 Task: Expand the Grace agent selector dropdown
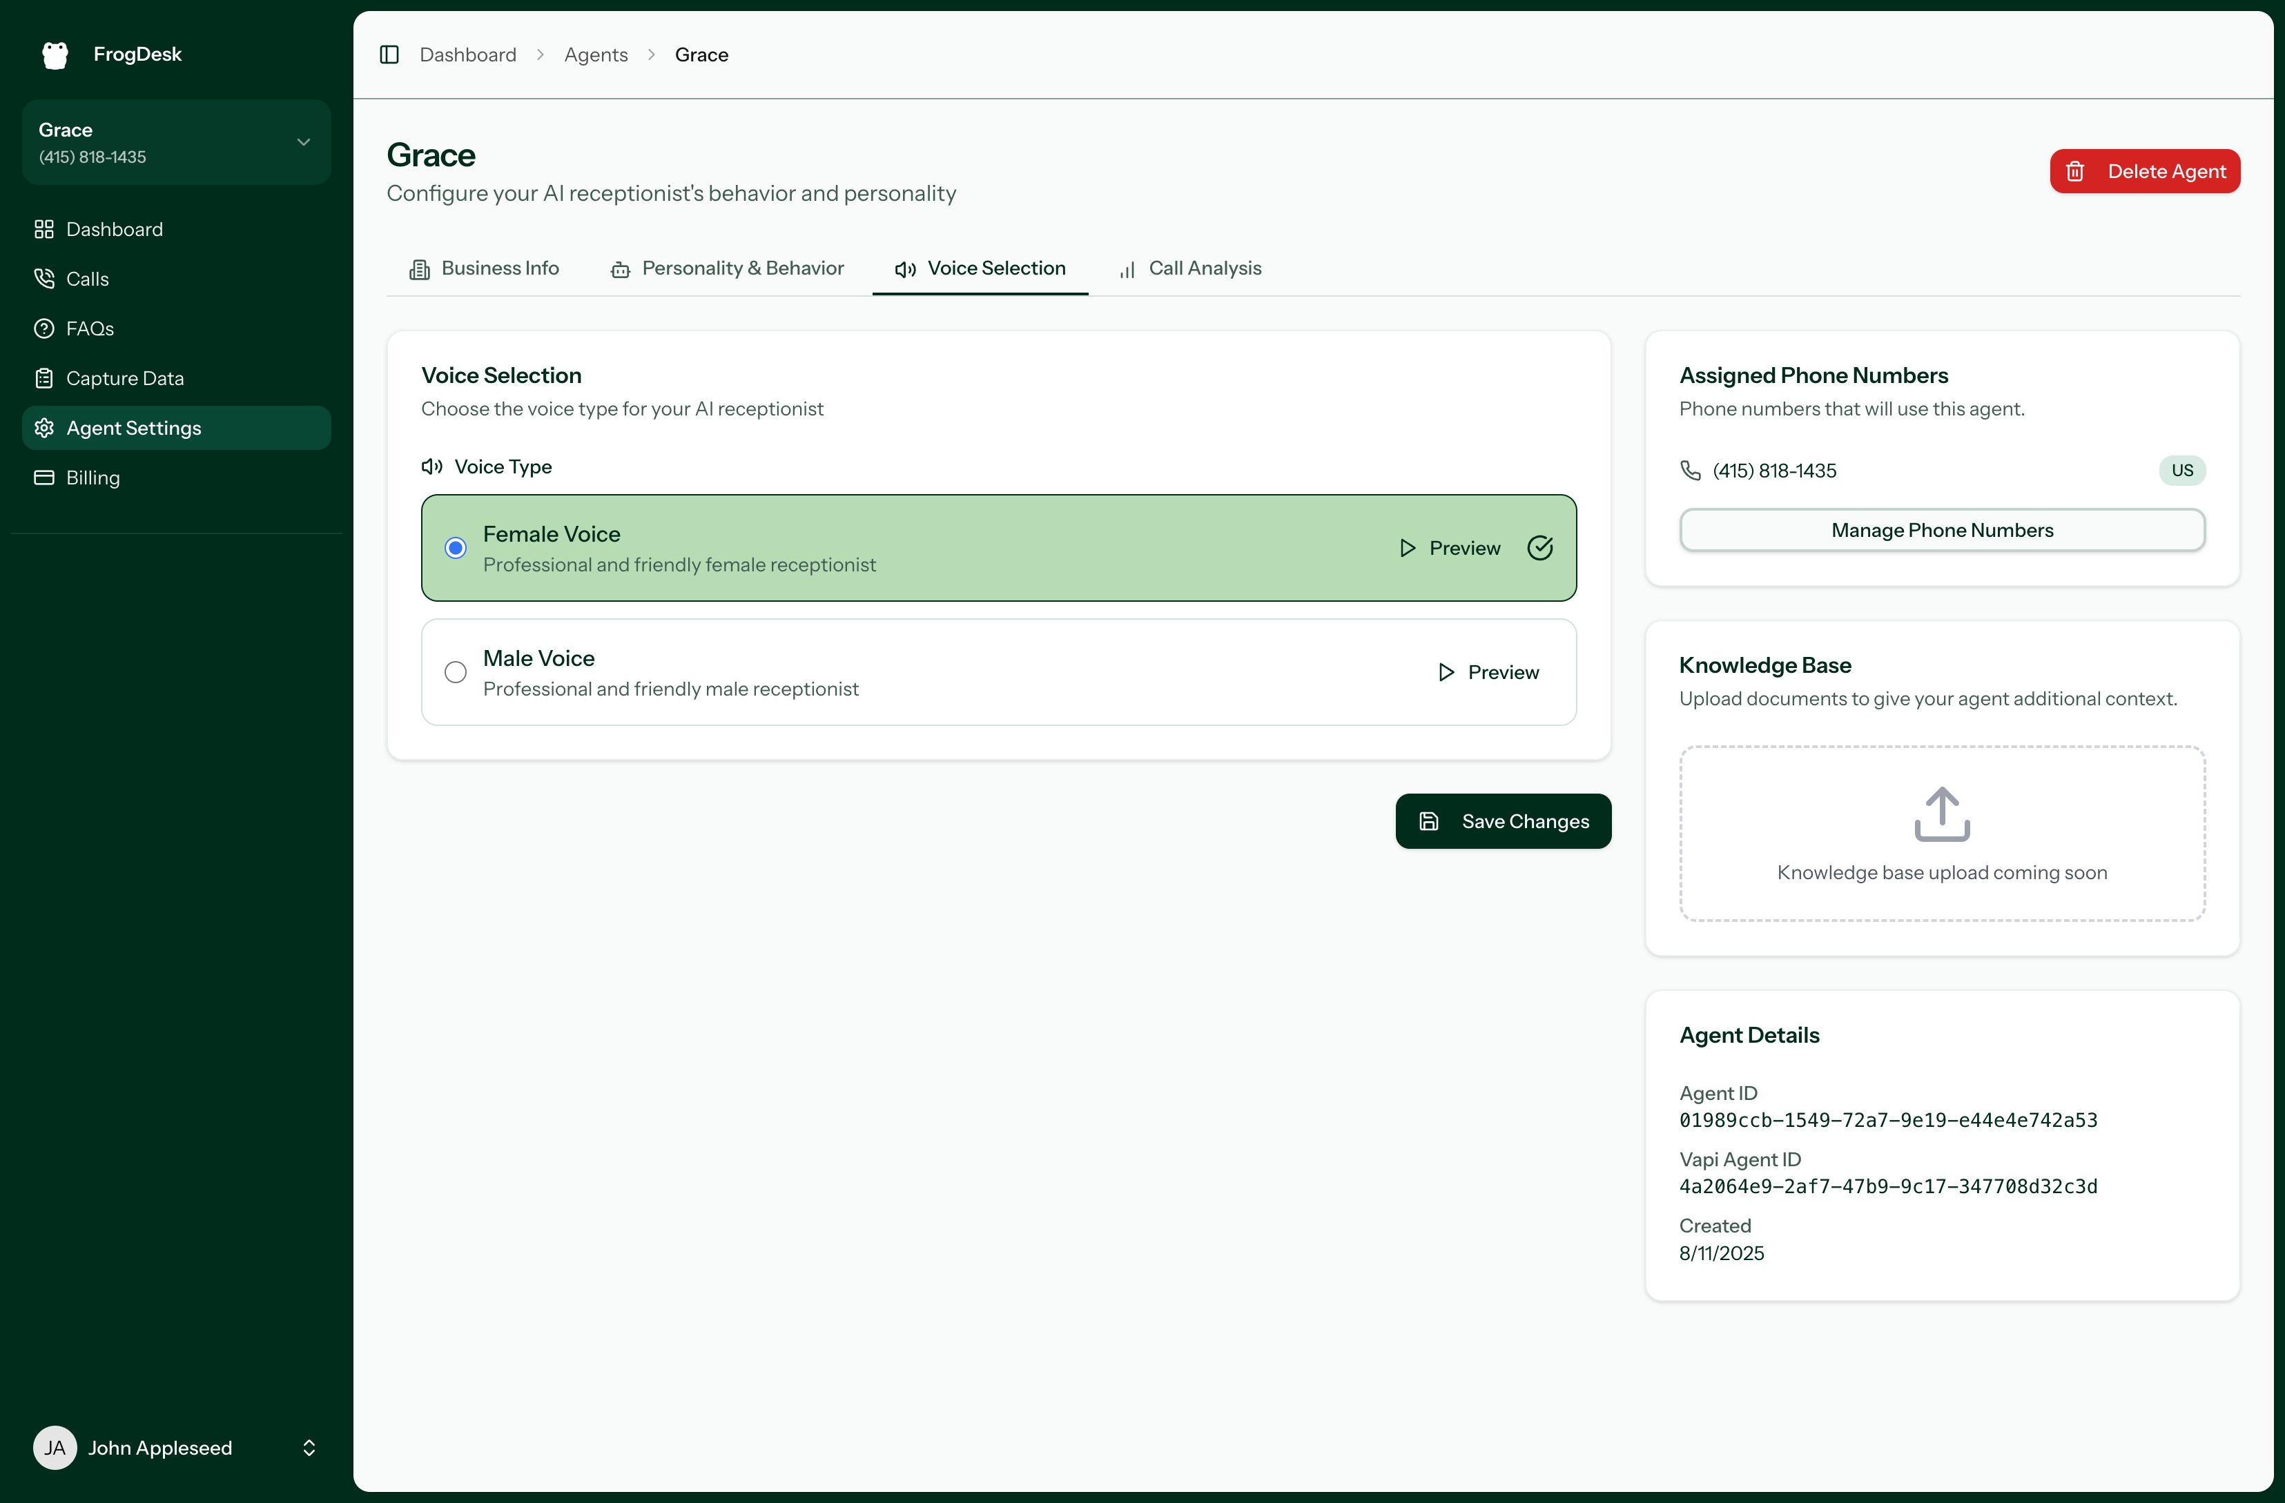click(x=302, y=142)
